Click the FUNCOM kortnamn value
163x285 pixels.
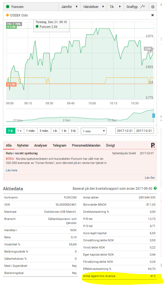[70, 197]
